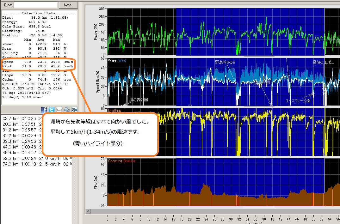
Task: Click the Braking legend label on elevation chart
Action: pos(129,161)
